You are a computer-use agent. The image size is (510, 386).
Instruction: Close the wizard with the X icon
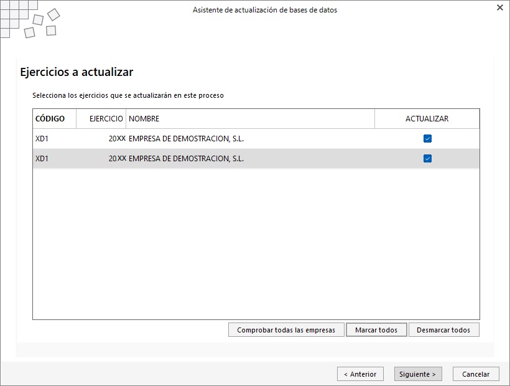[x=500, y=7]
